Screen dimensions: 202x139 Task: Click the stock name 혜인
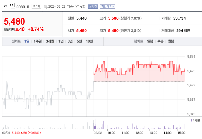[x=9, y=6]
